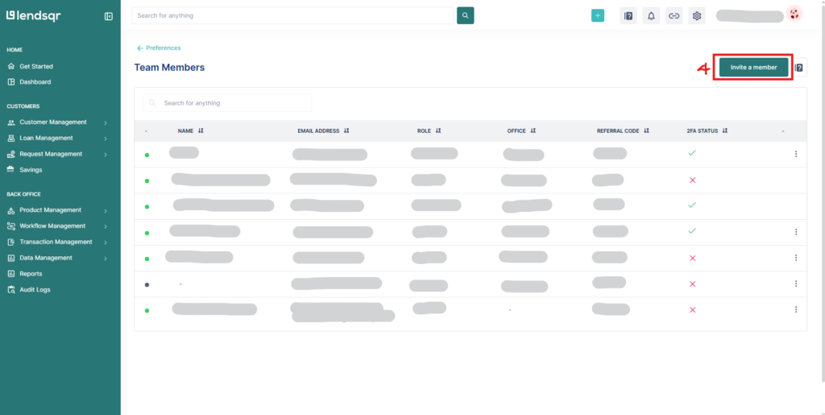Open the three-dot menu of first team member

795,154
